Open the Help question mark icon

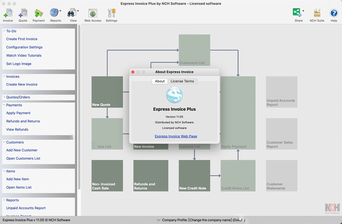pyautogui.click(x=334, y=13)
